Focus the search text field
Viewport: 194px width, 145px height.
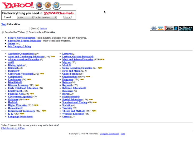coord(16,28)
